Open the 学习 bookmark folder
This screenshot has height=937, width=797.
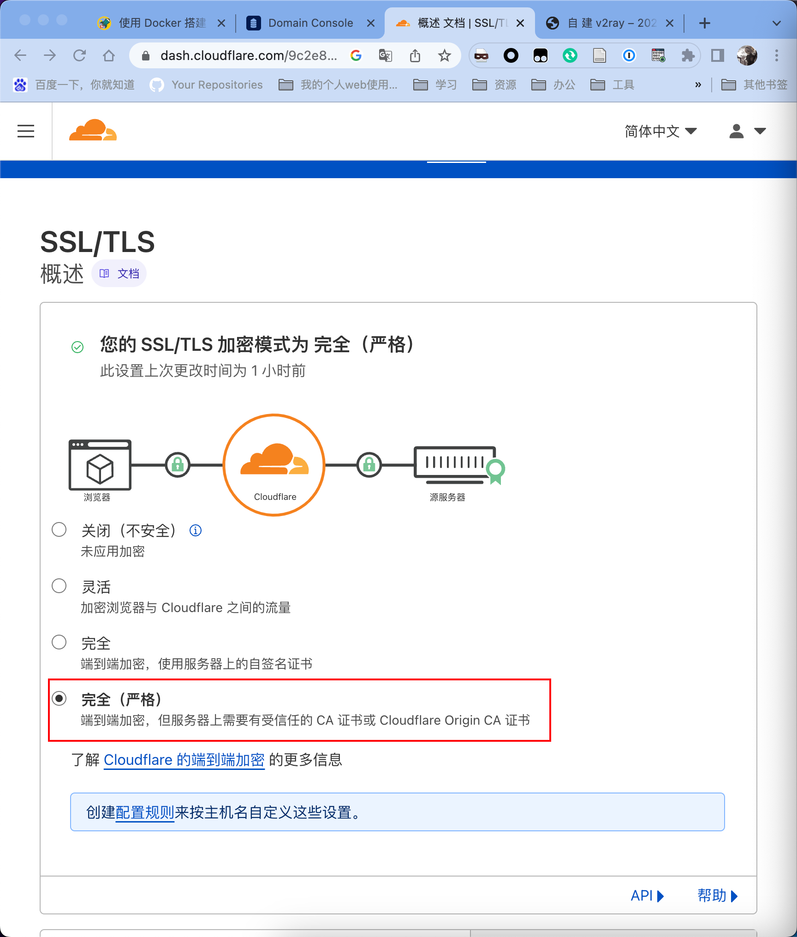coord(435,84)
